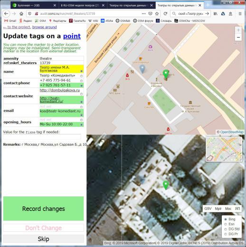Open the Firefox hamburger menu
The image size is (246, 247).
[x=240, y=14]
